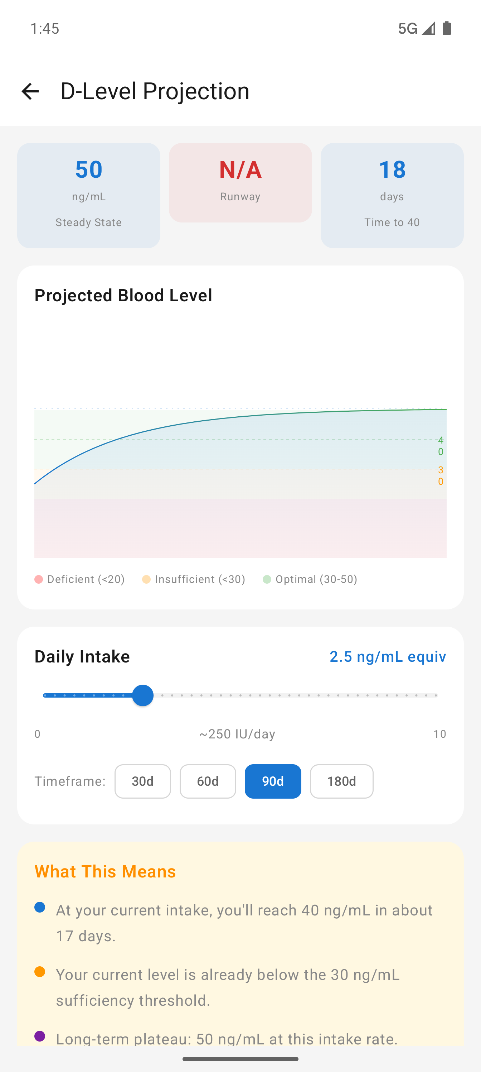Tap the orange Insufficient legend dot

(146, 579)
